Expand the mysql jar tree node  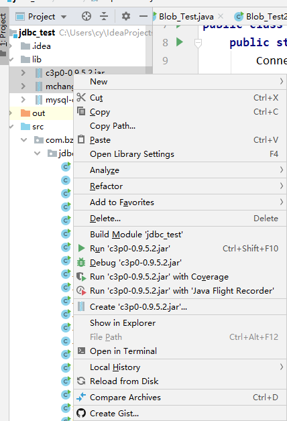[23, 100]
